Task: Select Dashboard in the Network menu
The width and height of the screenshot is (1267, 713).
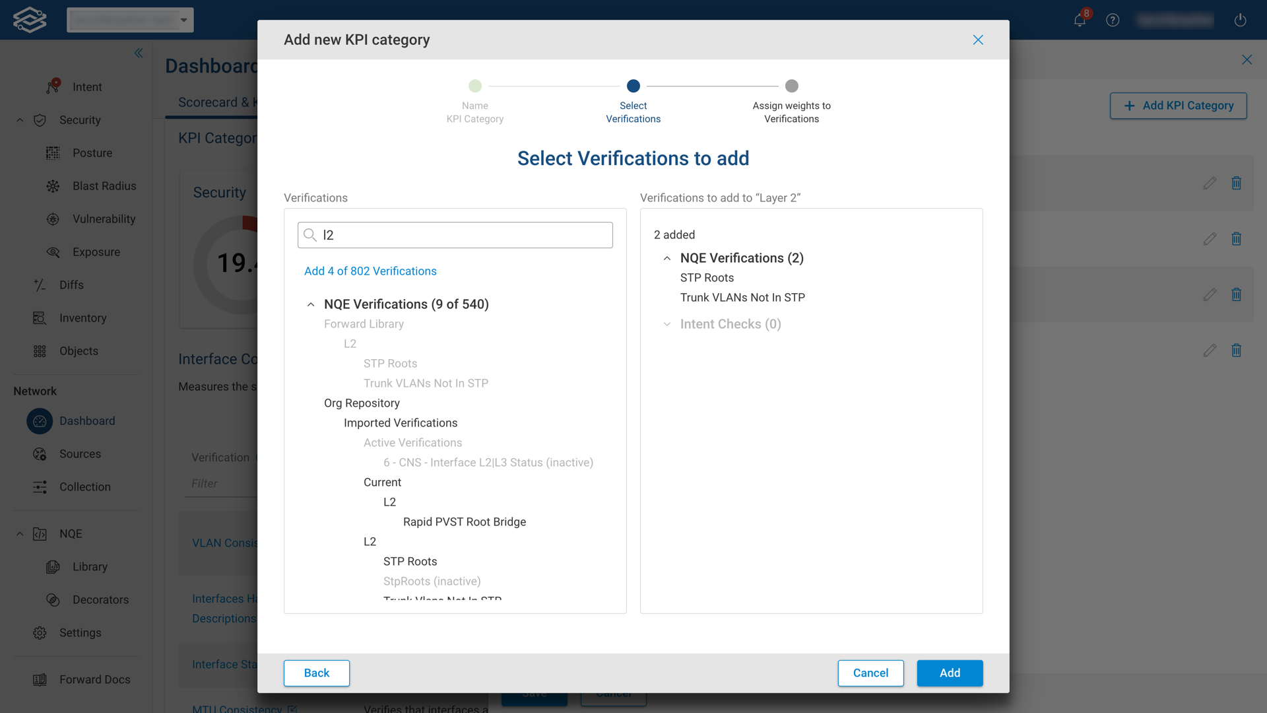Action: click(x=87, y=421)
